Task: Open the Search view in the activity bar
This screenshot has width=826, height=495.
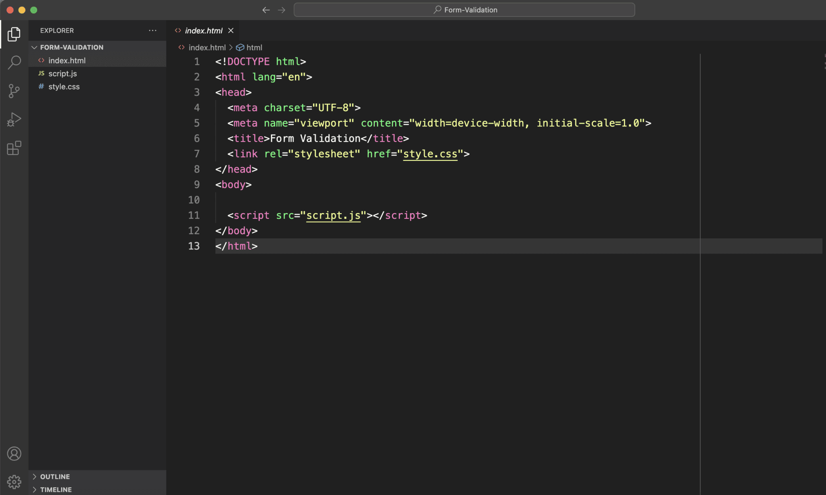Action: tap(14, 62)
